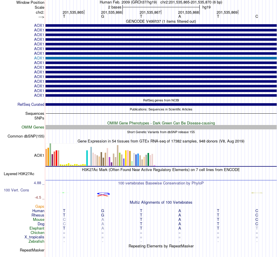Open the GTEx AOX1 expression bar chart

[x=100, y=155]
